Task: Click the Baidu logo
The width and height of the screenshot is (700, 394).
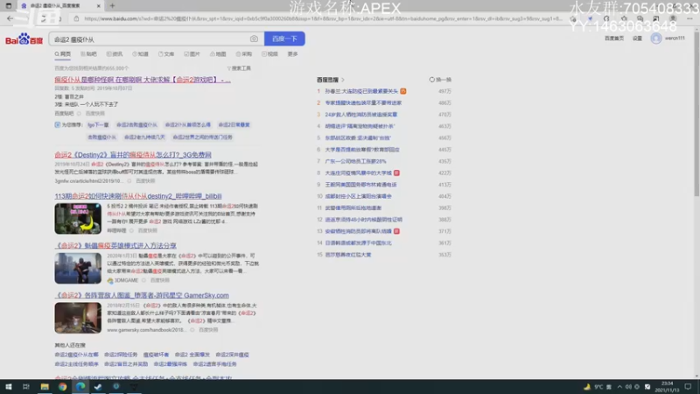Action: tap(24, 39)
